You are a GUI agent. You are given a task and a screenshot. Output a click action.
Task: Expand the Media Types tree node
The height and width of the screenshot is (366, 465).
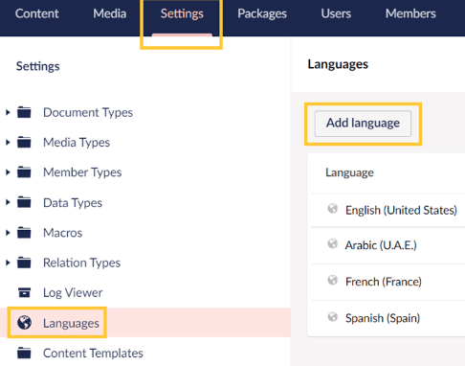click(x=8, y=143)
